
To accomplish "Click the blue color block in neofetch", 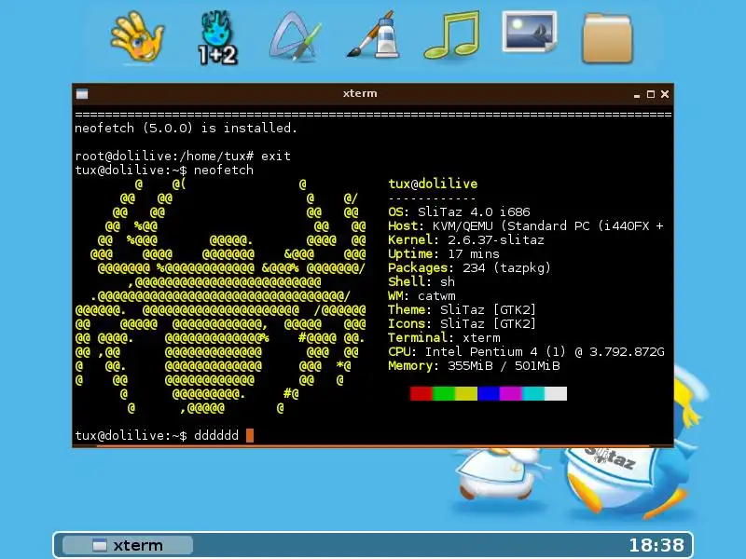I will (x=488, y=393).
